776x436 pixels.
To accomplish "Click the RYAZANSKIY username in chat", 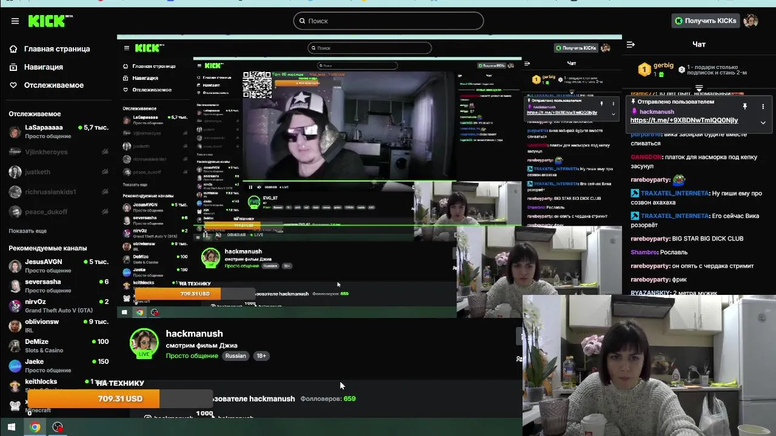I will (650, 293).
